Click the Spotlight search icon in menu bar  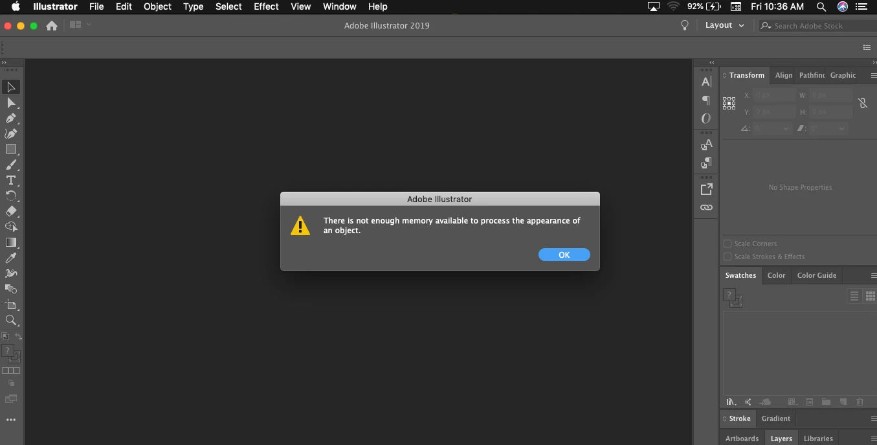point(821,6)
